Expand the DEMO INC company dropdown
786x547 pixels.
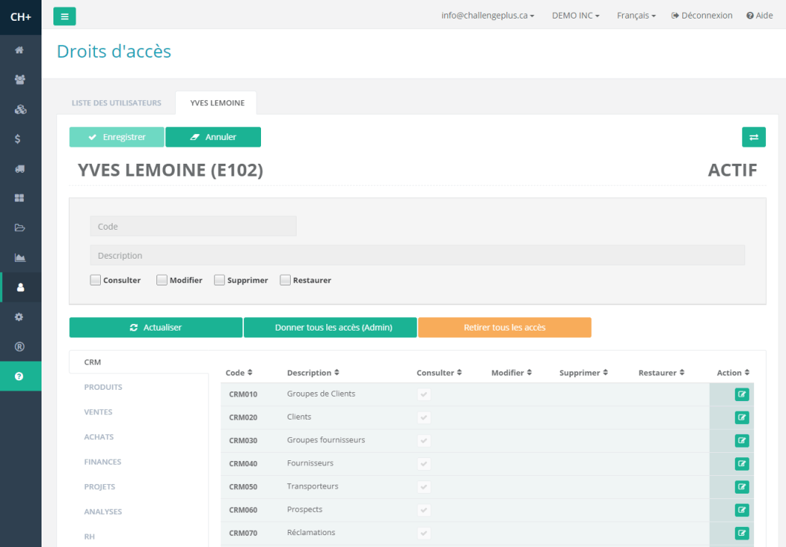(575, 16)
